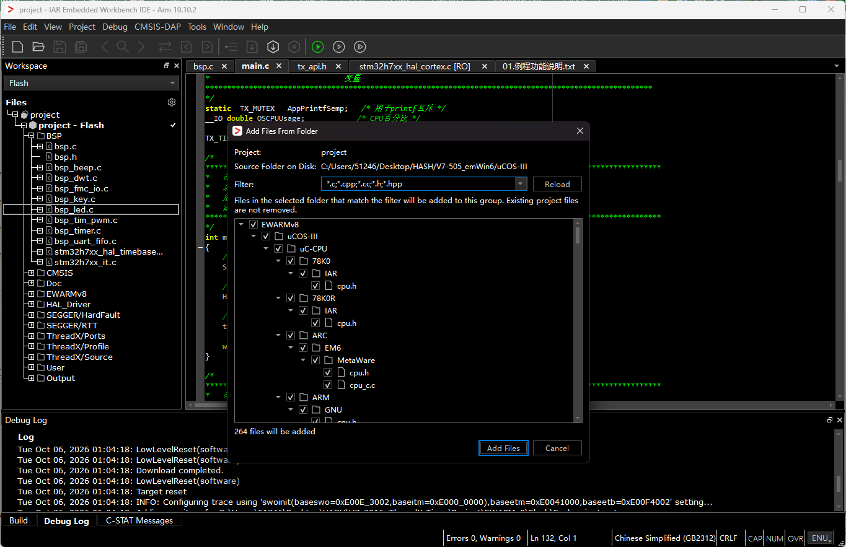Click the Open folder icon in toolbar
This screenshot has width=846, height=547.
pos(38,46)
